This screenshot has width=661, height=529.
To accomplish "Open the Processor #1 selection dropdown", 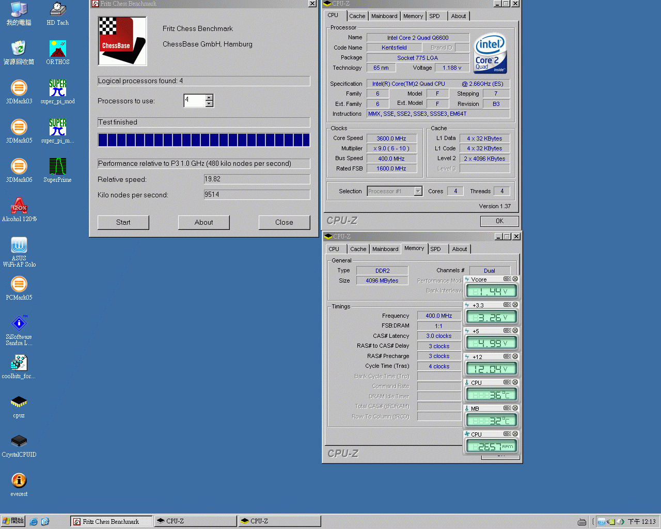I will pos(418,191).
